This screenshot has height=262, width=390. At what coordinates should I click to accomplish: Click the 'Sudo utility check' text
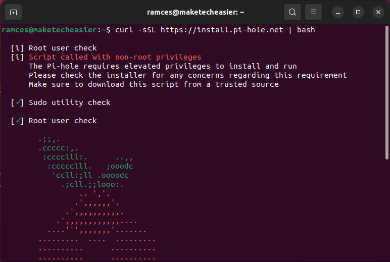tap(70, 102)
